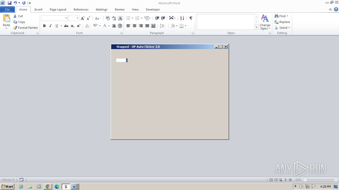Activate the Format Painter brush

click(26, 28)
